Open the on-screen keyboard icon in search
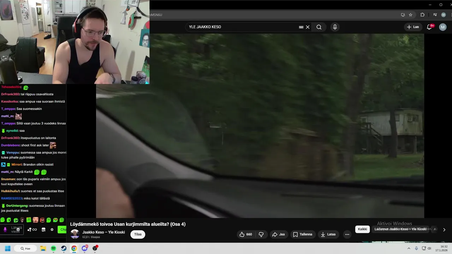Image resolution: width=452 pixels, height=254 pixels. (301, 27)
